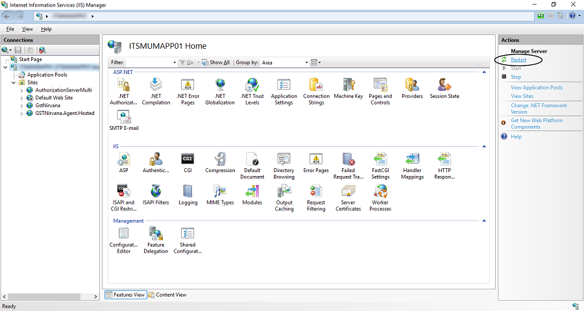This screenshot has height=311, width=584.
Task: Switch to Content View tab
Action: pyautogui.click(x=167, y=295)
